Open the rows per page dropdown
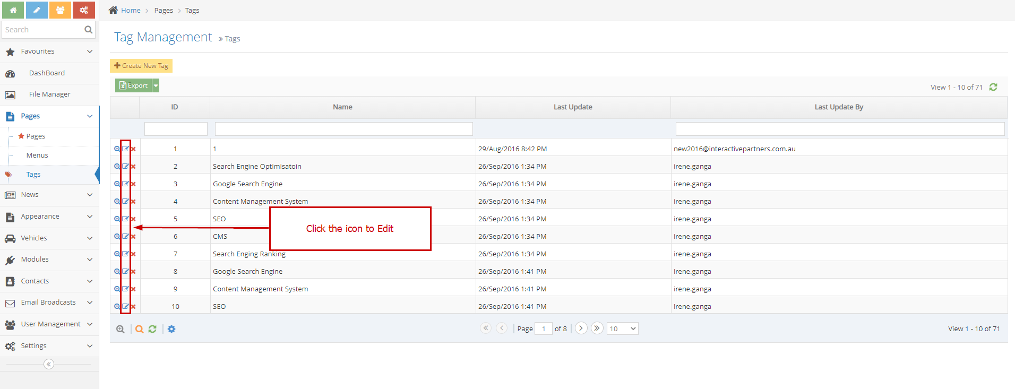 (622, 329)
